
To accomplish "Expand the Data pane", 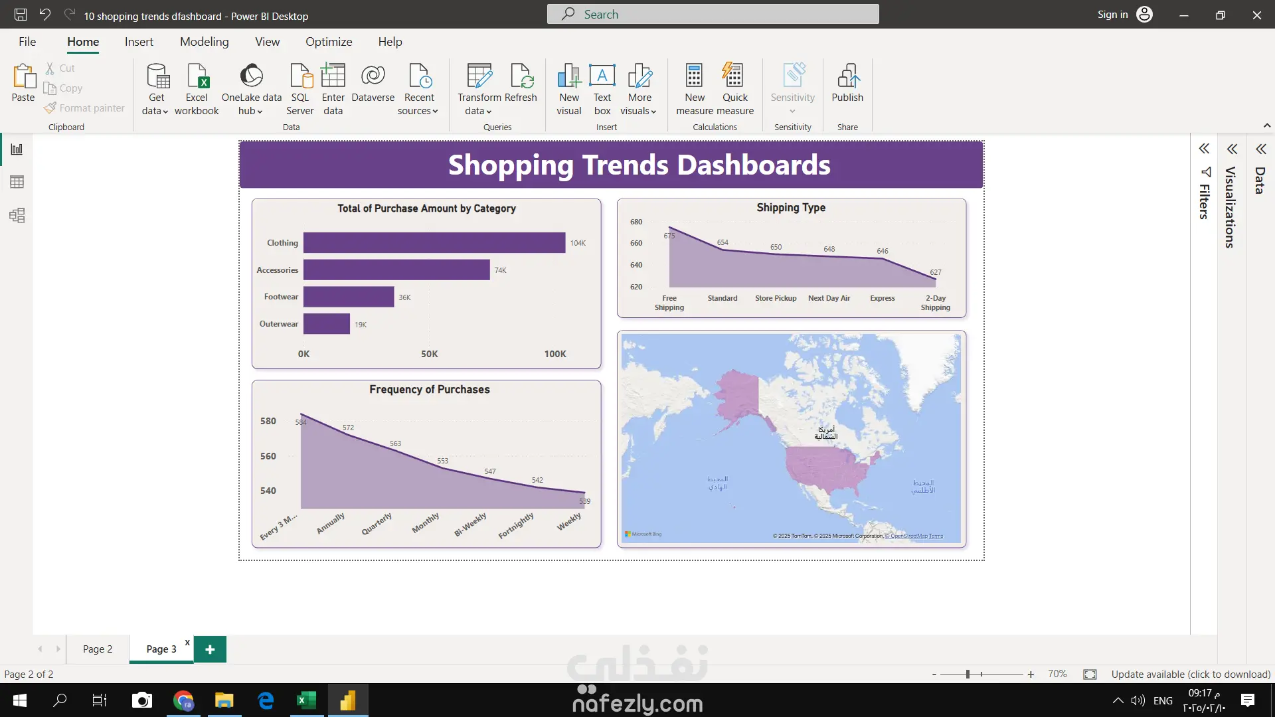I will 1260,149.
